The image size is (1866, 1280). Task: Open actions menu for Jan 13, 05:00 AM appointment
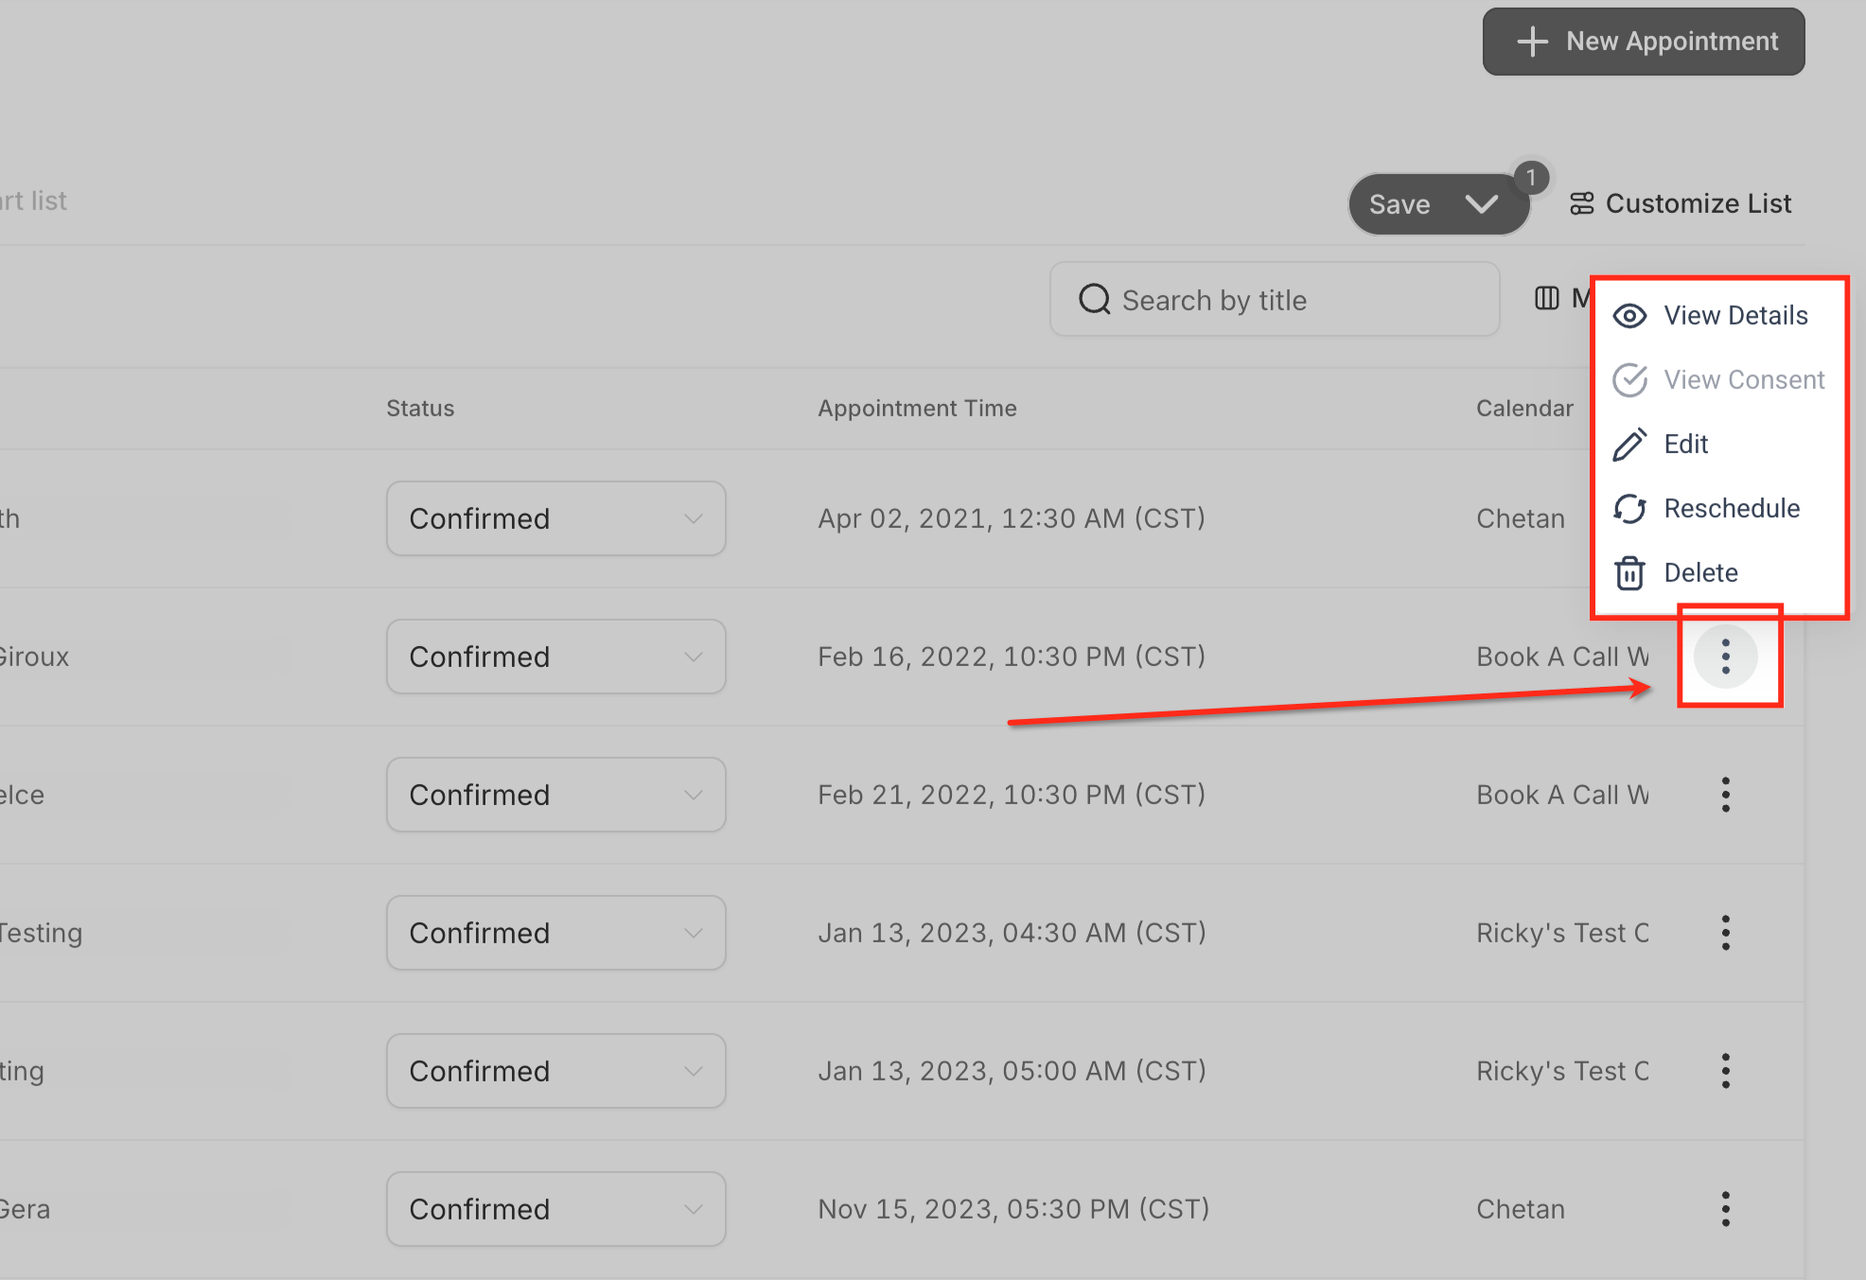(1725, 1071)
